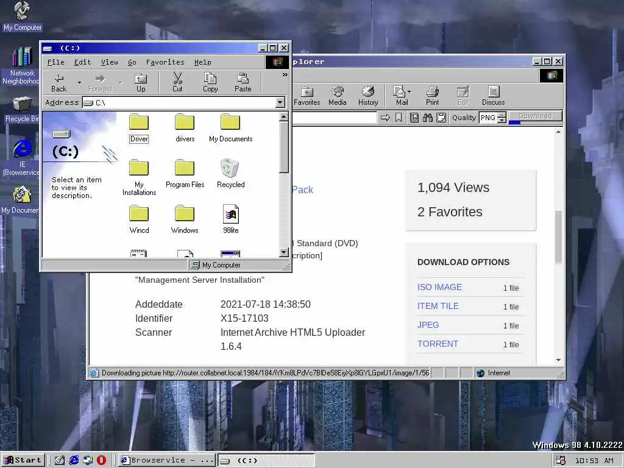Click the Discuss toolbar button
Viewport: 624px width, 468px height.
click(x=494, y=96)
